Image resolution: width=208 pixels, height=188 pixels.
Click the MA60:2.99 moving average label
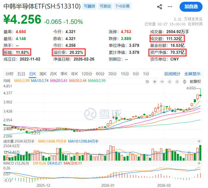pos(97,80)
